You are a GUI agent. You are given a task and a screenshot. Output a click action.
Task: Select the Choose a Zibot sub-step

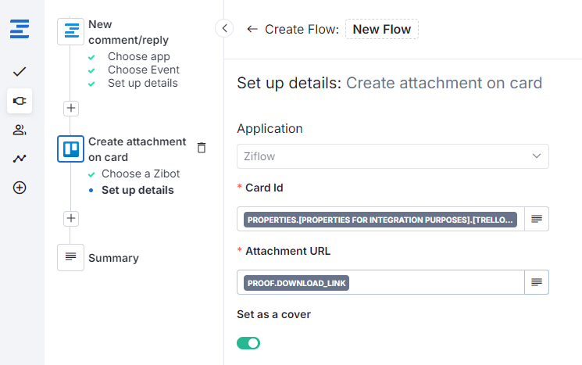coord(141,174)
